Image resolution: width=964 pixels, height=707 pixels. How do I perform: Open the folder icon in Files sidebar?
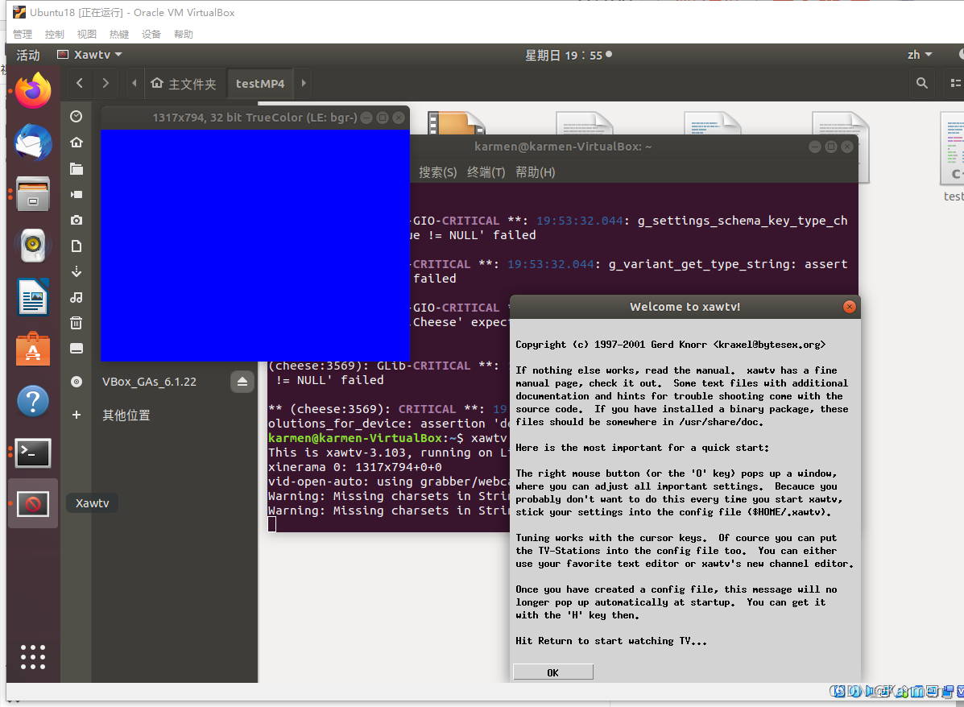tap(77, 168)
